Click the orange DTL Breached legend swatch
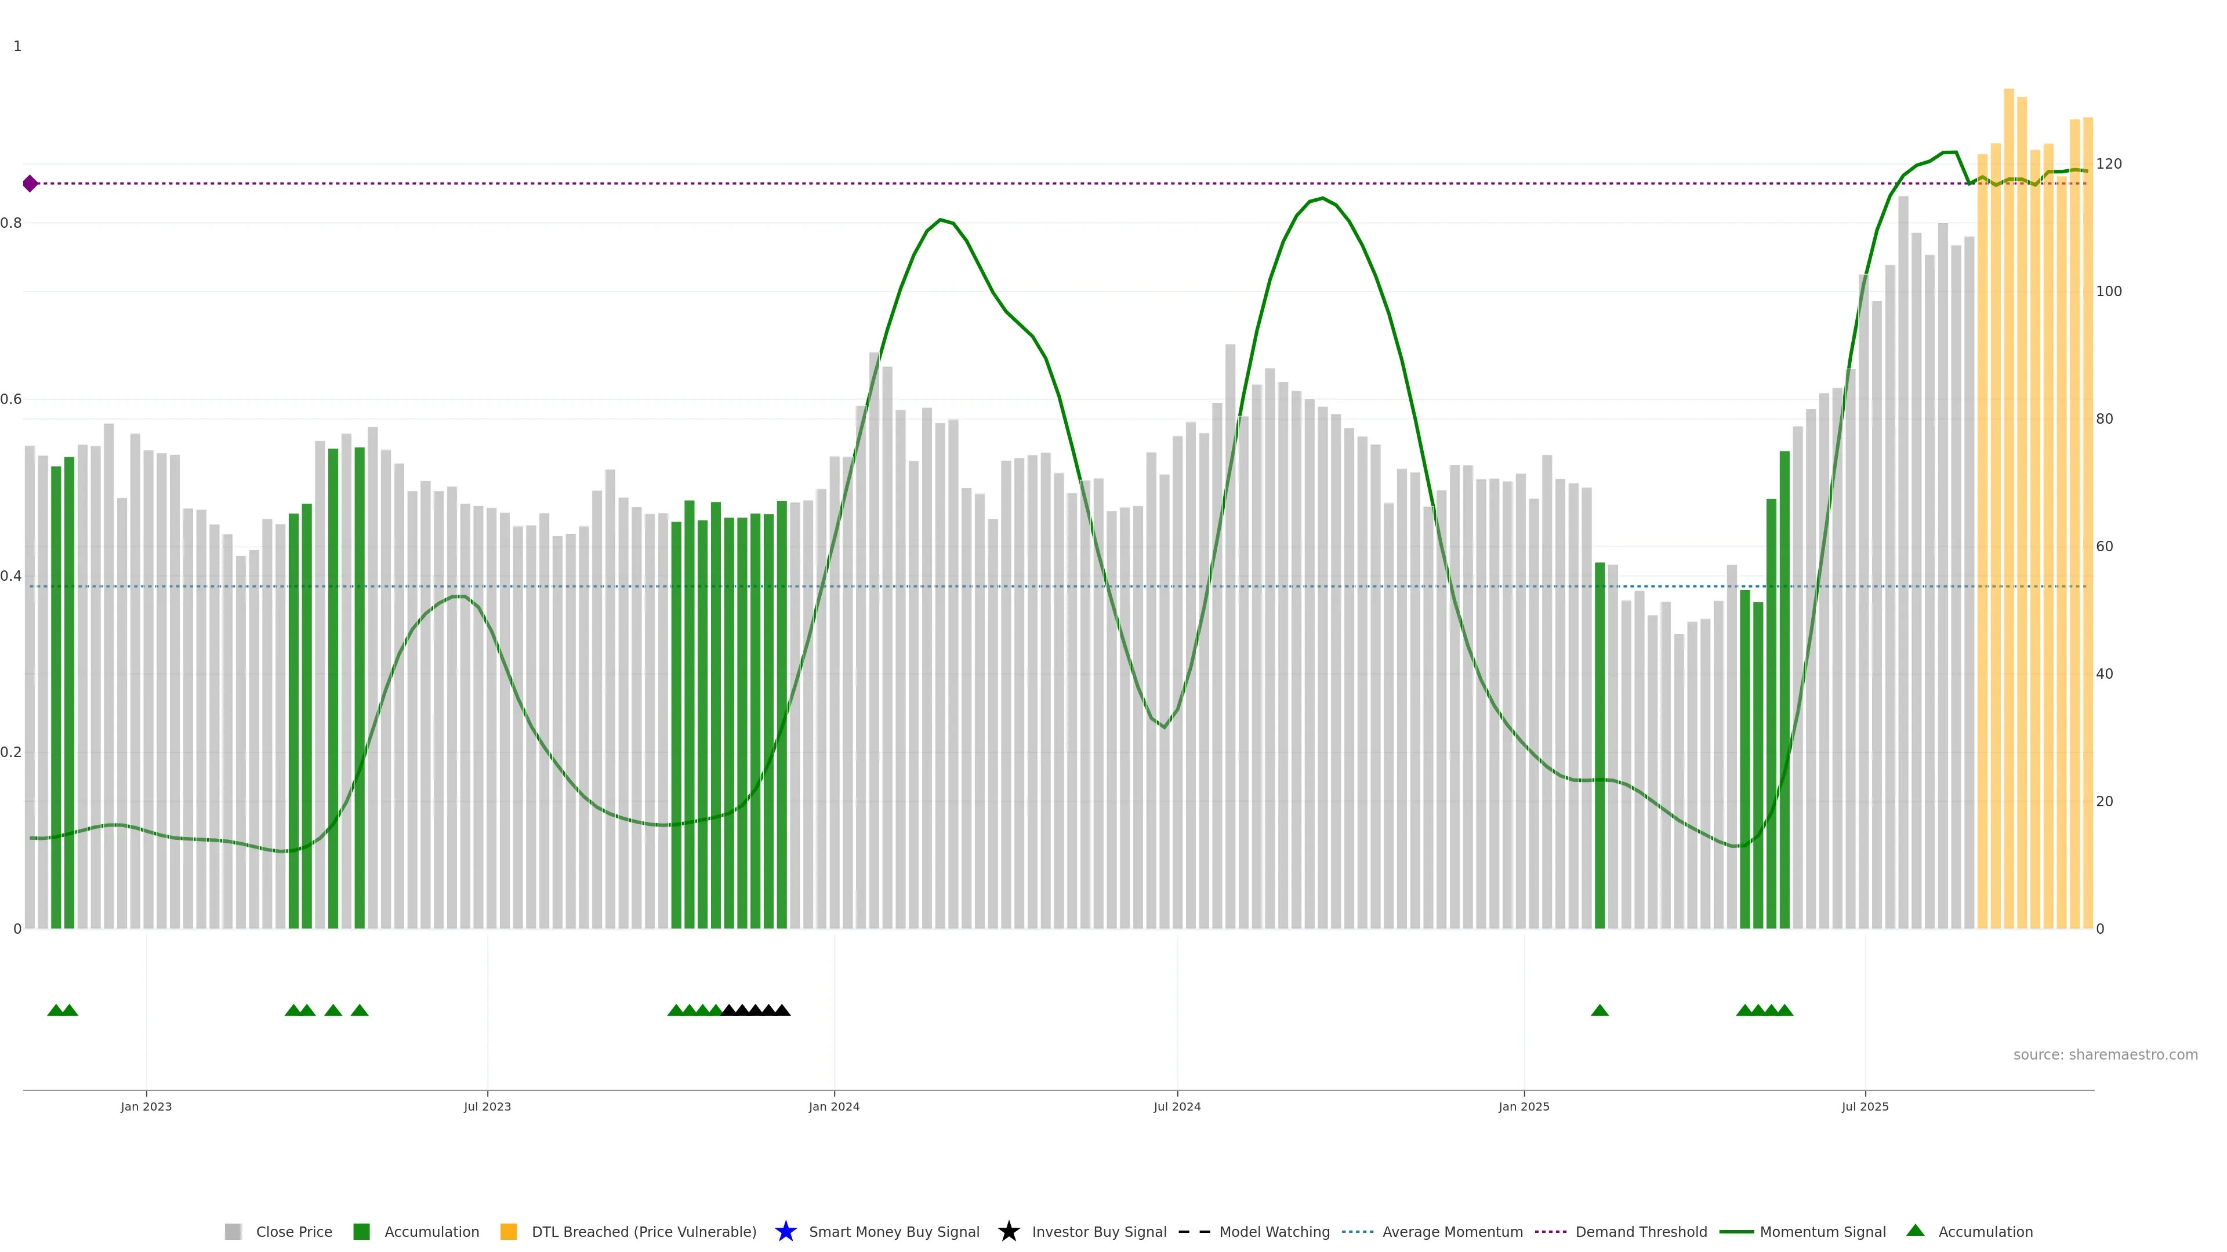Screen dimensions: 2227x1252 509,1231
